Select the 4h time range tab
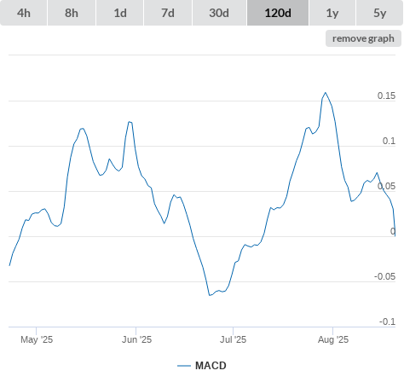404x388 pixels. coord(24,13)
